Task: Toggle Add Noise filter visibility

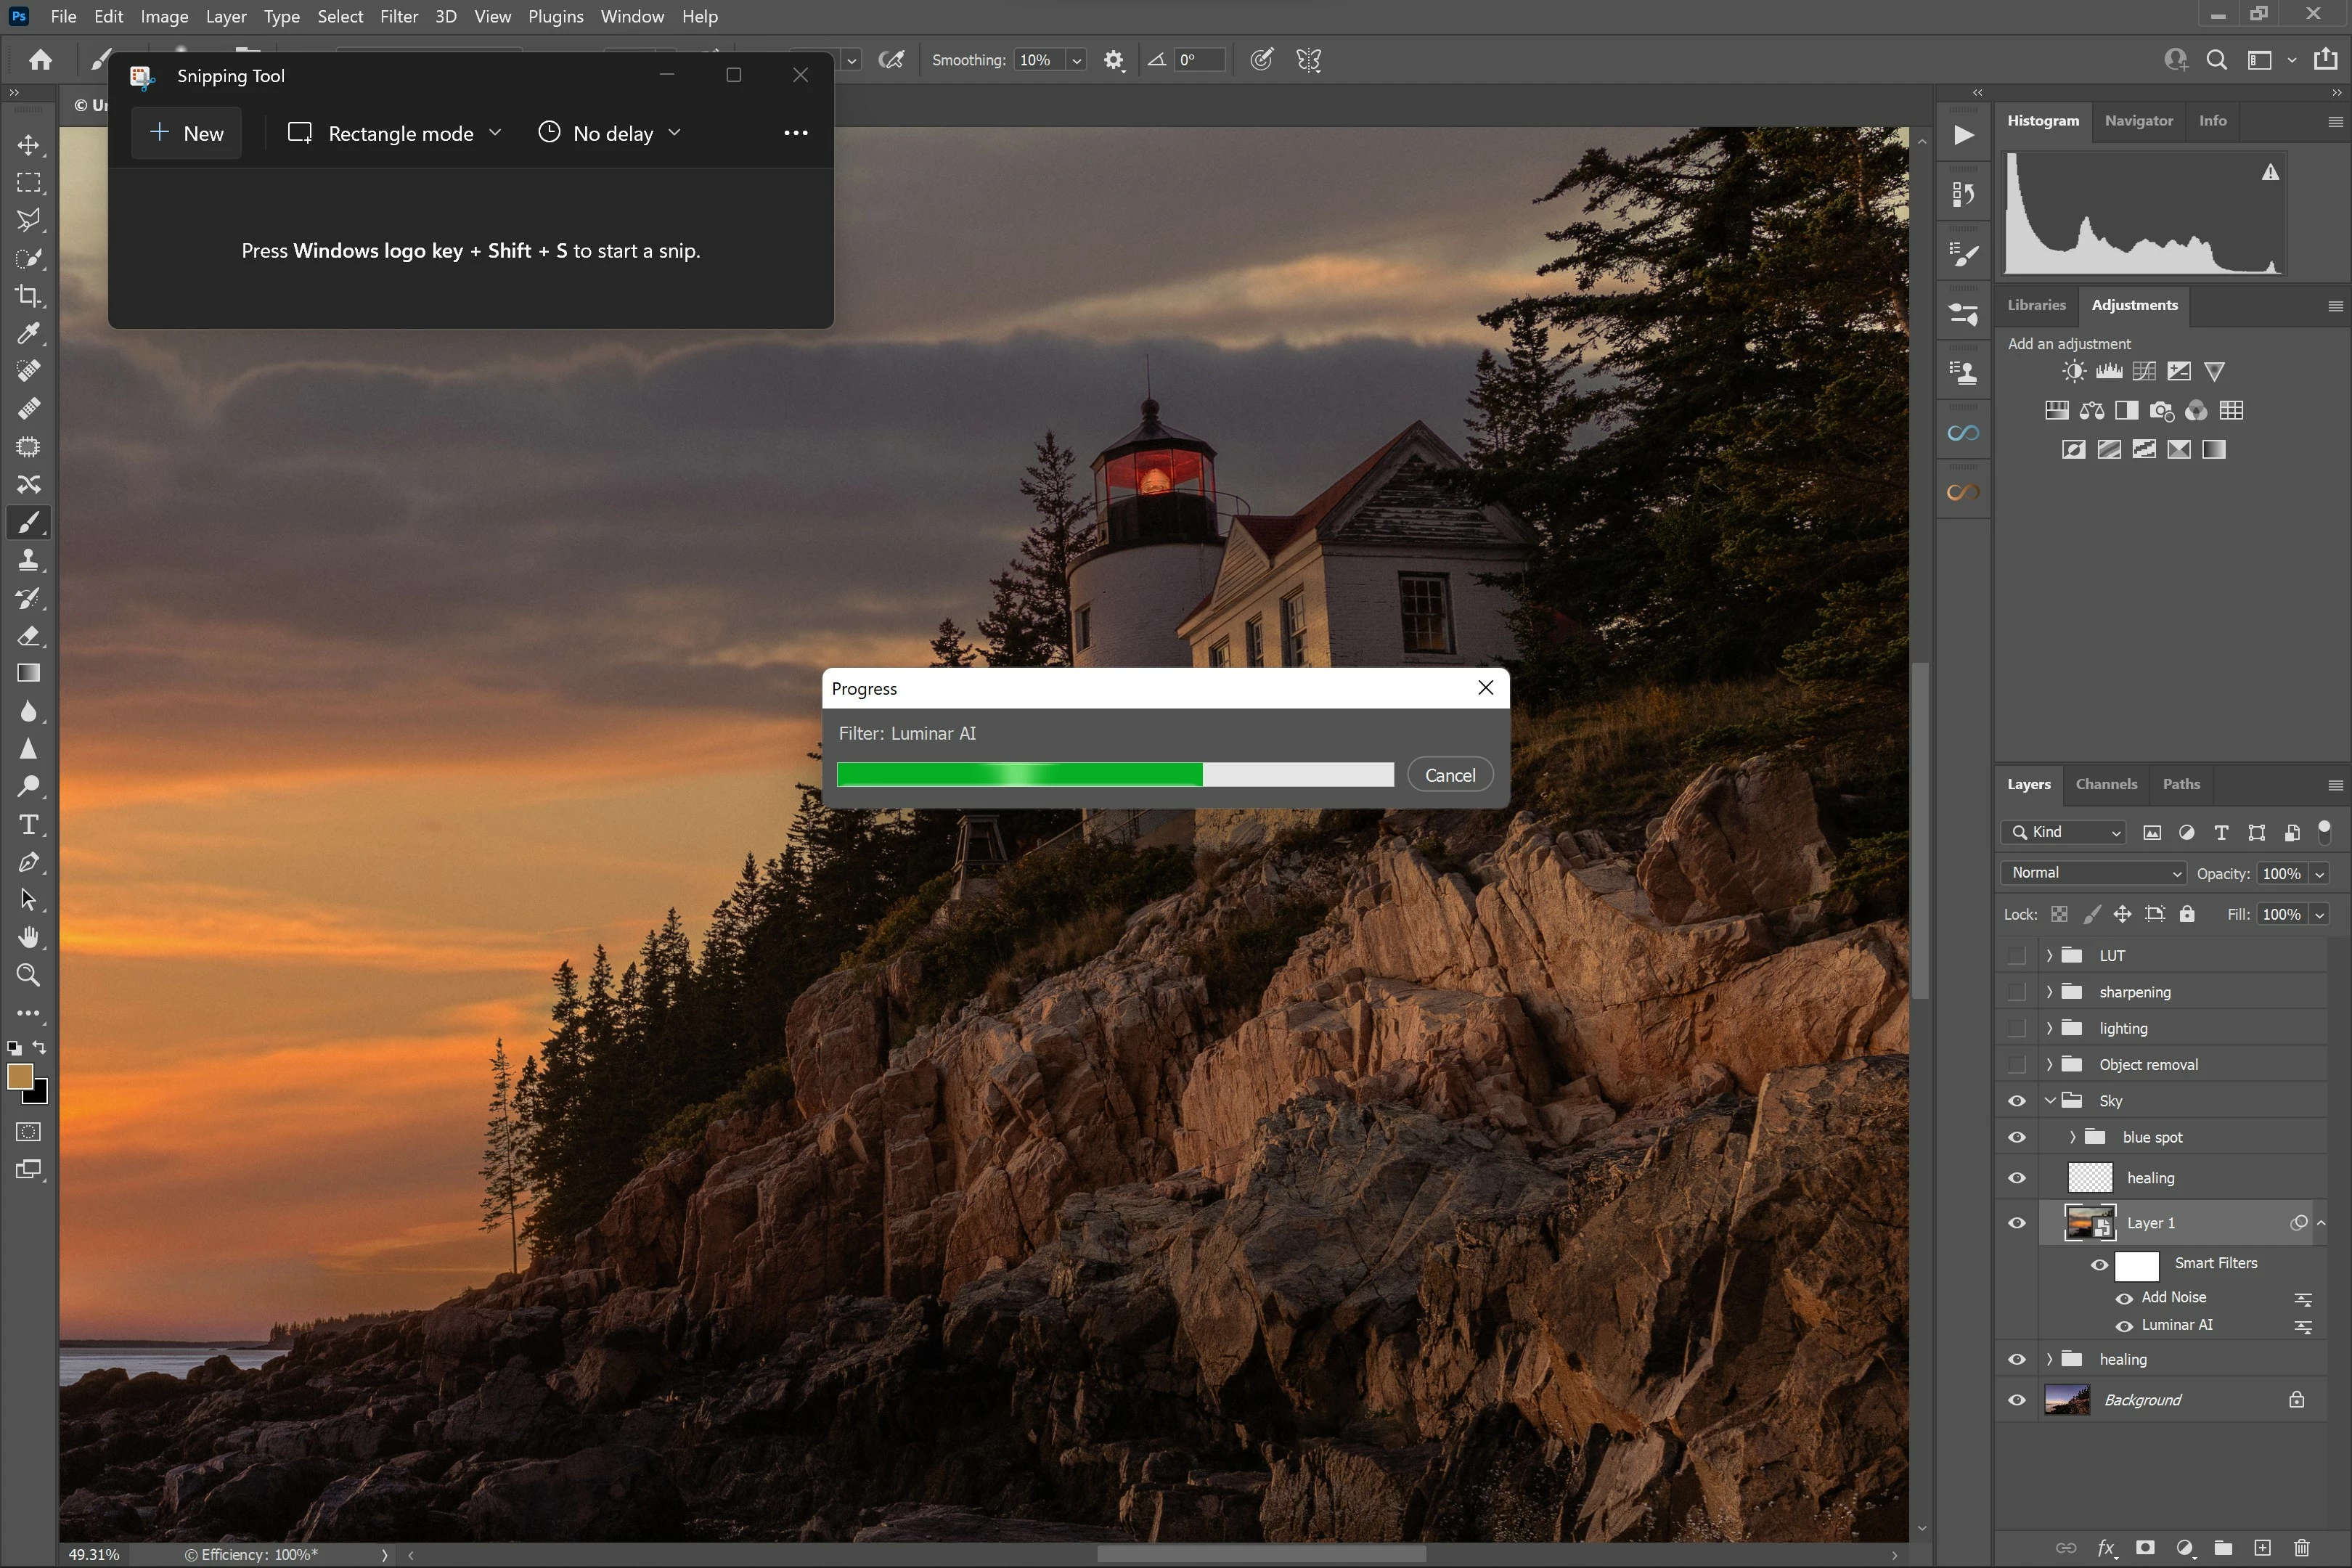Action: click(2124, 1298)
